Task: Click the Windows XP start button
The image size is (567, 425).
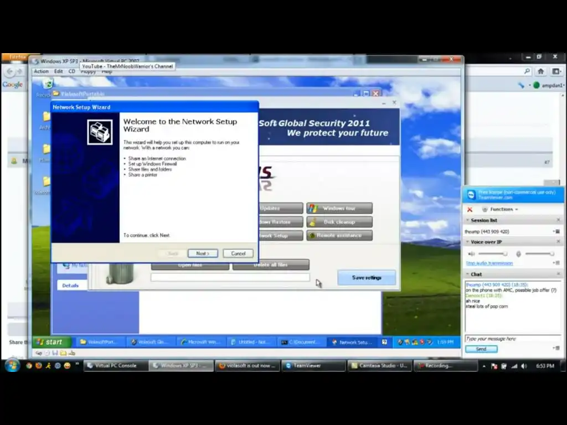Action: 51,342
